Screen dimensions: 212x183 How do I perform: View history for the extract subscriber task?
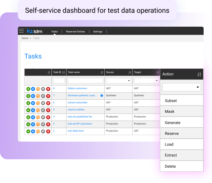click(x=38, y=103)
